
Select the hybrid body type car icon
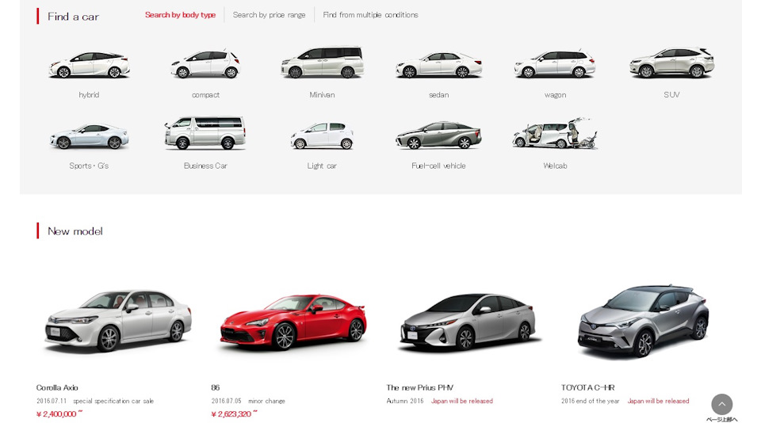click(89, 64)
